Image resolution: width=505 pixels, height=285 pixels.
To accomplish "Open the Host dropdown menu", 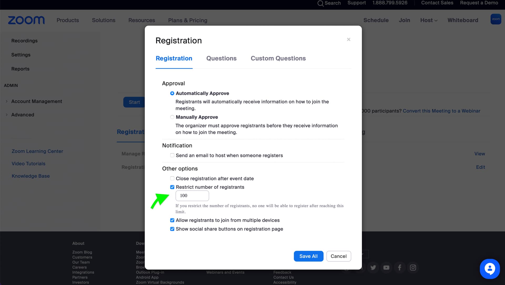I will tap(429, 20).
